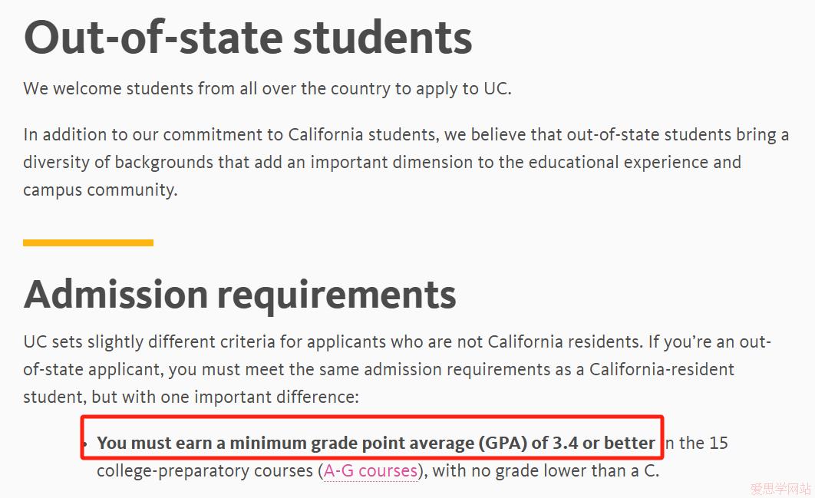Click the bold '(GPA)' abbreviation
Viewport: 815px width, 498px height.
point(503,443)
